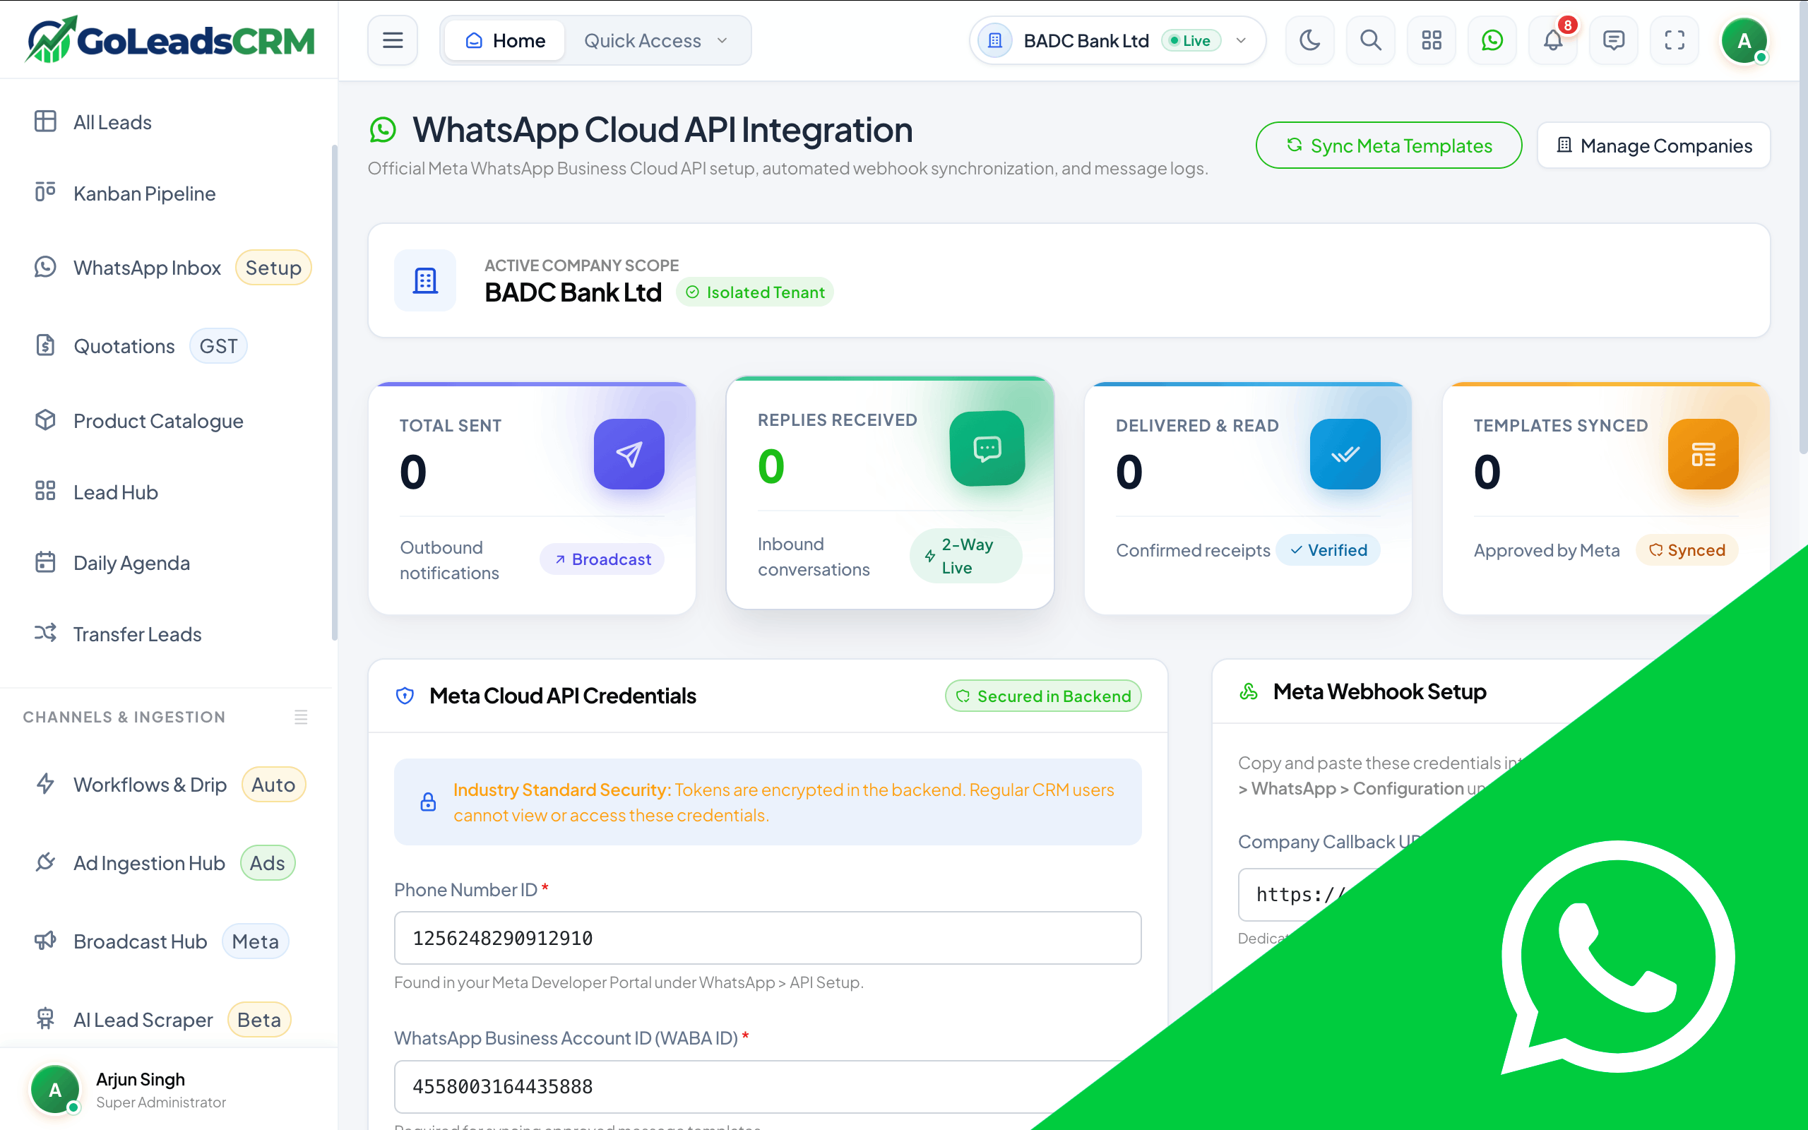Screen dimensions: 1808x1130
Task: Open the chat messages icon in header
Action: point(1614,40)
